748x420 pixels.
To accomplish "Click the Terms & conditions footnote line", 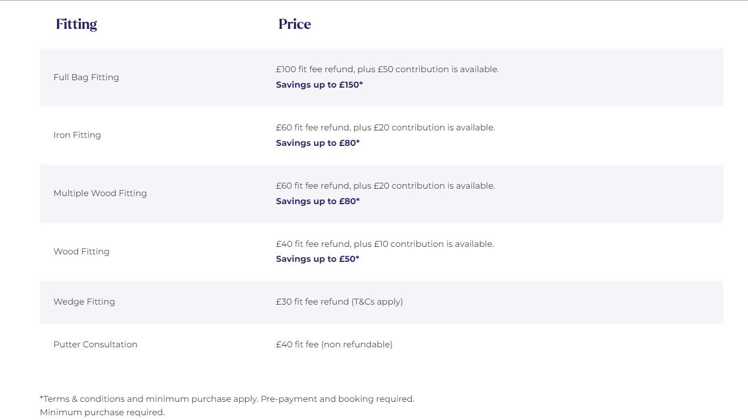I will pyautogui.click(x=227, y=399).
